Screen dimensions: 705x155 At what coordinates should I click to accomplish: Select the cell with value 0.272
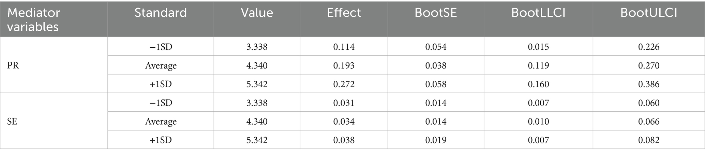pos(344,84)
